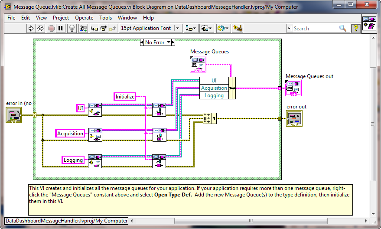Click in the Search field
Screen dimensions: 381x229
point(314,28)
